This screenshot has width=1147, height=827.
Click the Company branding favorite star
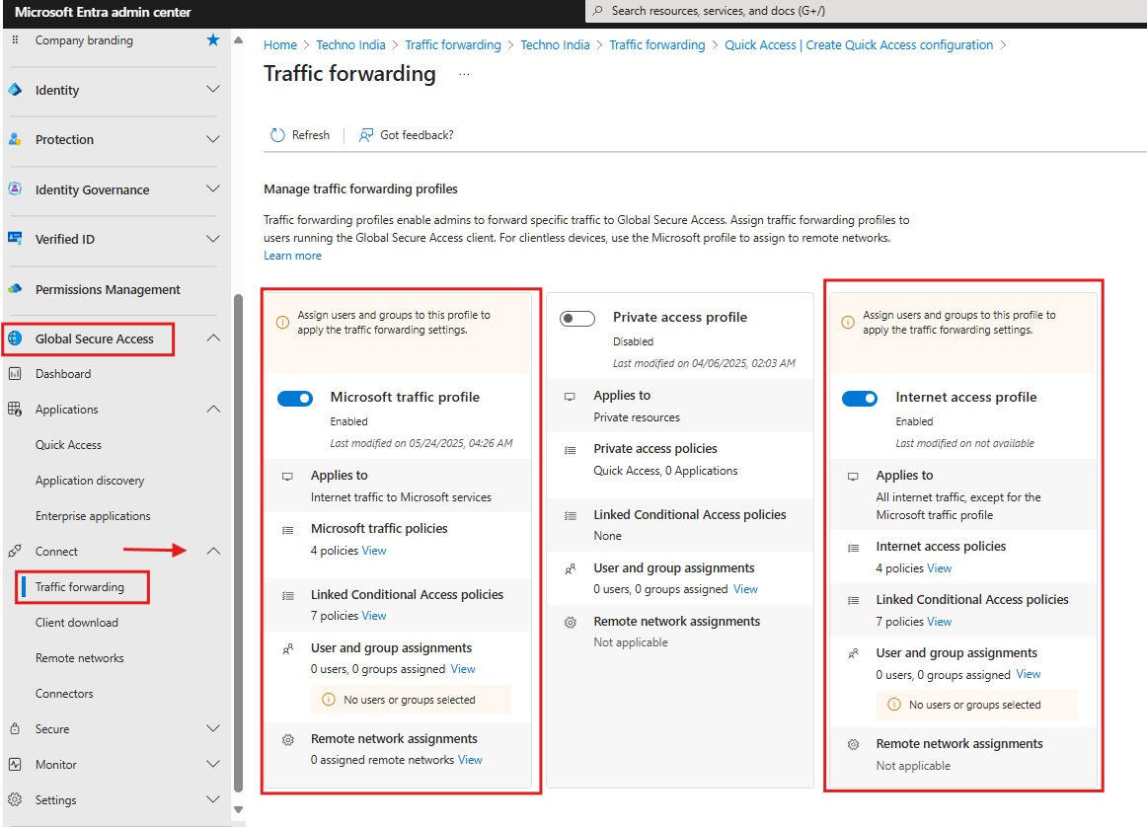tap(213, 40)
